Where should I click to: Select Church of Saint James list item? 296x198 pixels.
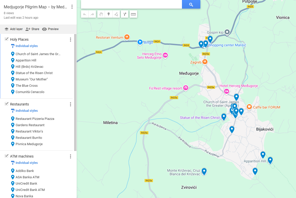[x=38, y=54]
